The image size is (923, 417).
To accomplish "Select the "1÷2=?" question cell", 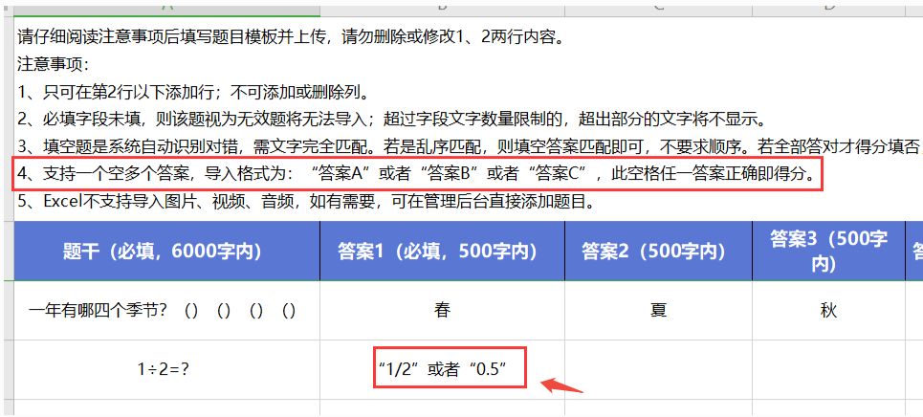I will pos(167,368).
